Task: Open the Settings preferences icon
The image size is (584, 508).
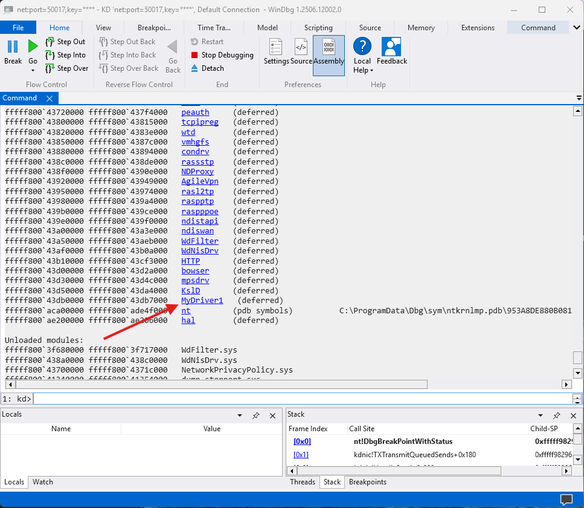Action: (275, 47)
